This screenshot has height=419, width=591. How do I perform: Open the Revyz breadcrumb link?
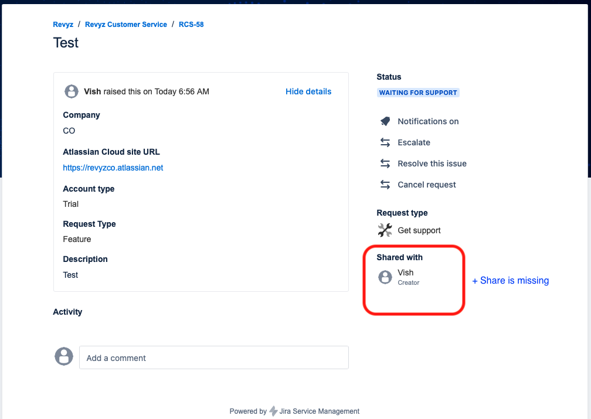(63, 25)
